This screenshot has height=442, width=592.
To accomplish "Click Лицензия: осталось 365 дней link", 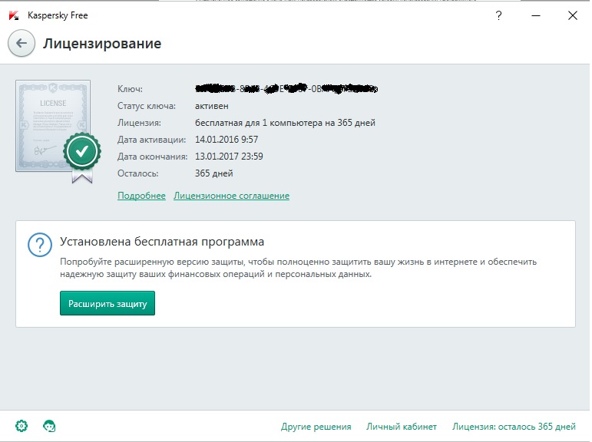I will point(514,427).
